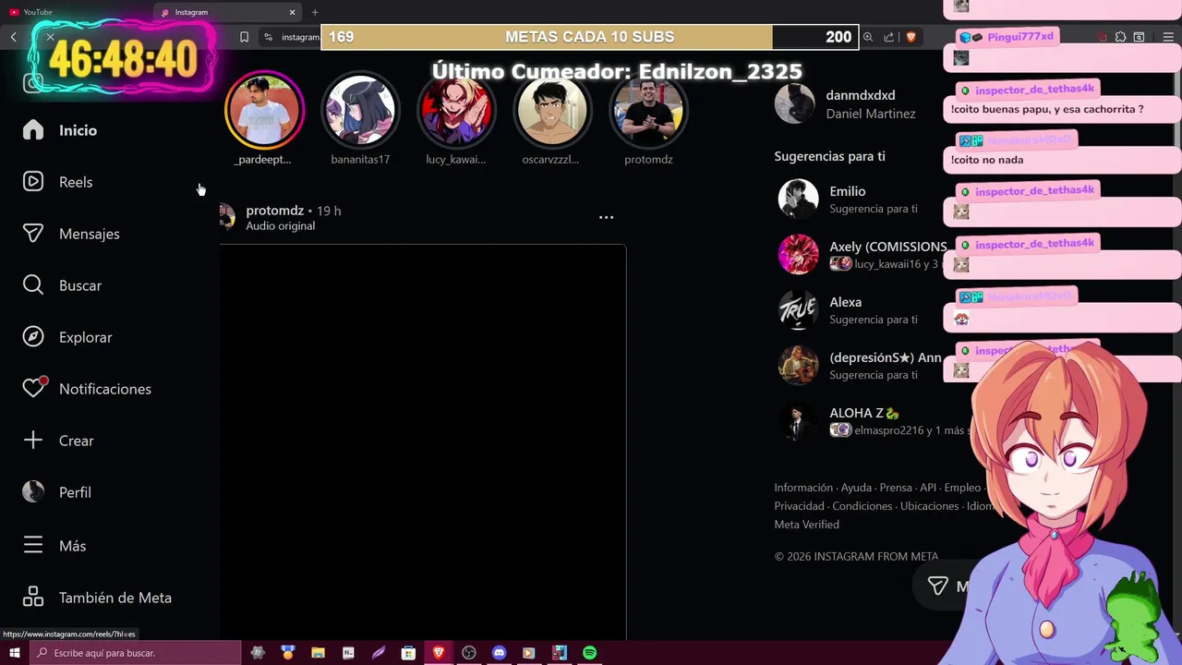Open Notificaciones heart icon

[33, 389]
